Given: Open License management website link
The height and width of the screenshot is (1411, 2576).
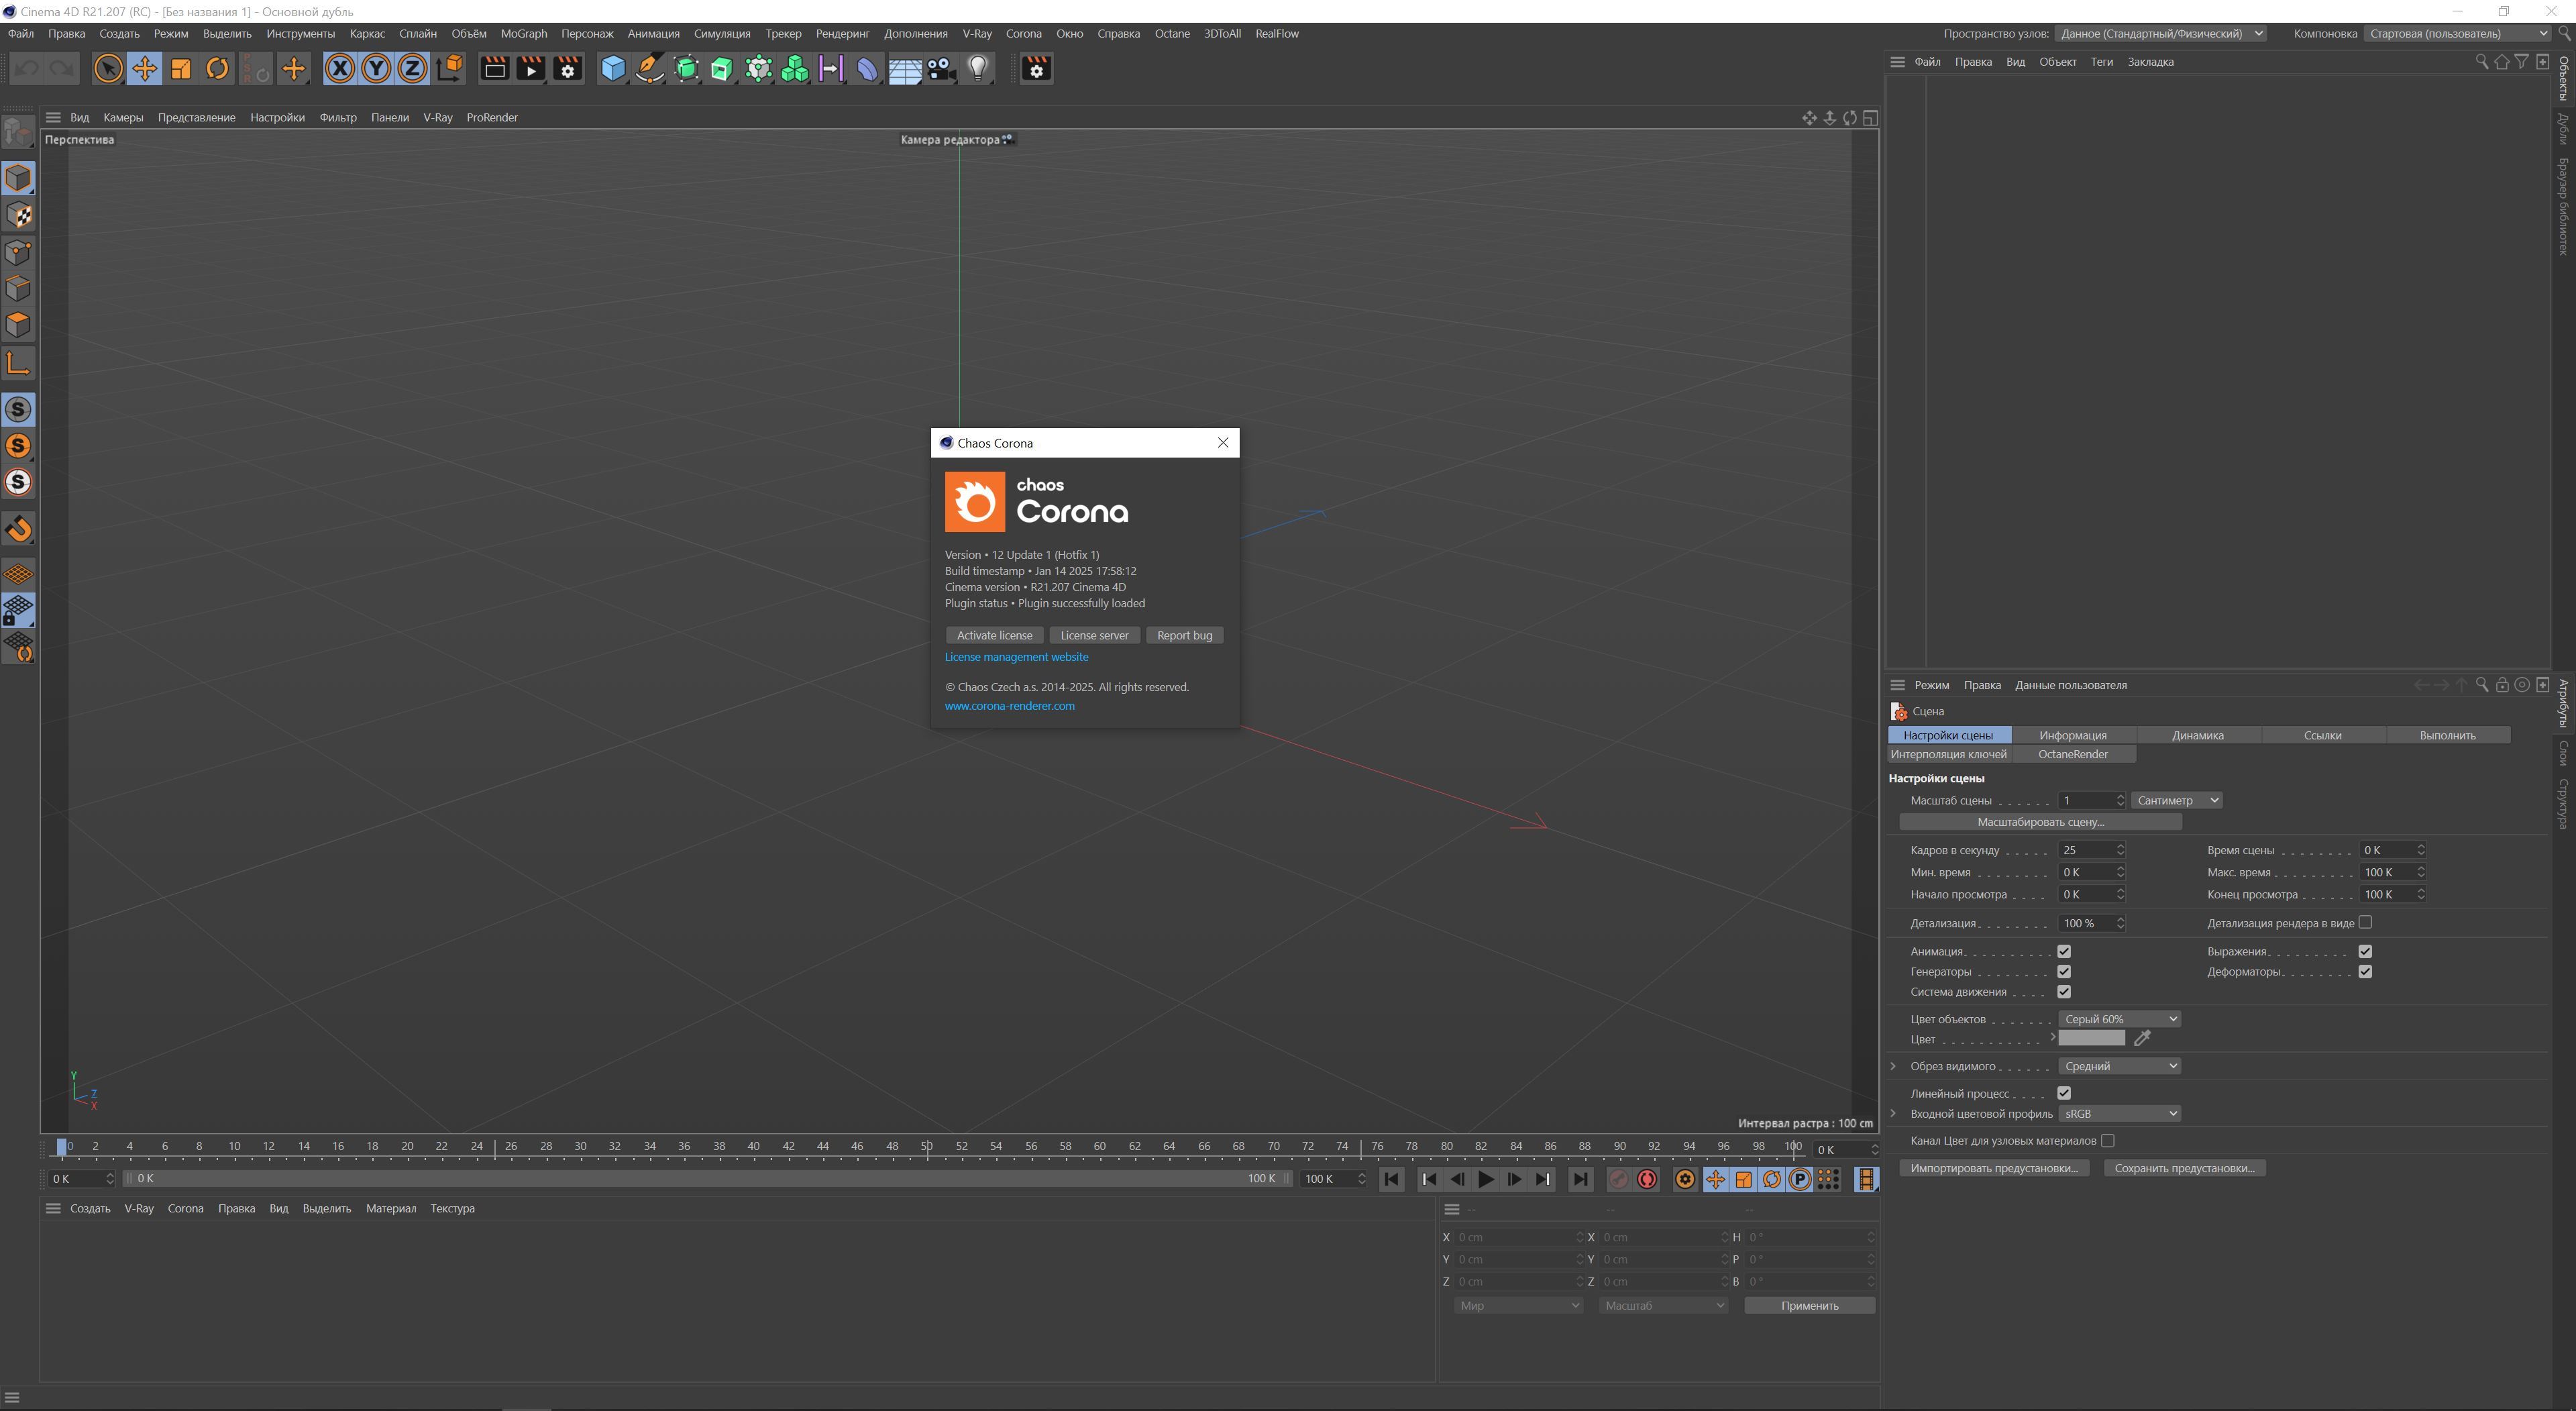Looking at the screenshot, I should pos(1016,657).
